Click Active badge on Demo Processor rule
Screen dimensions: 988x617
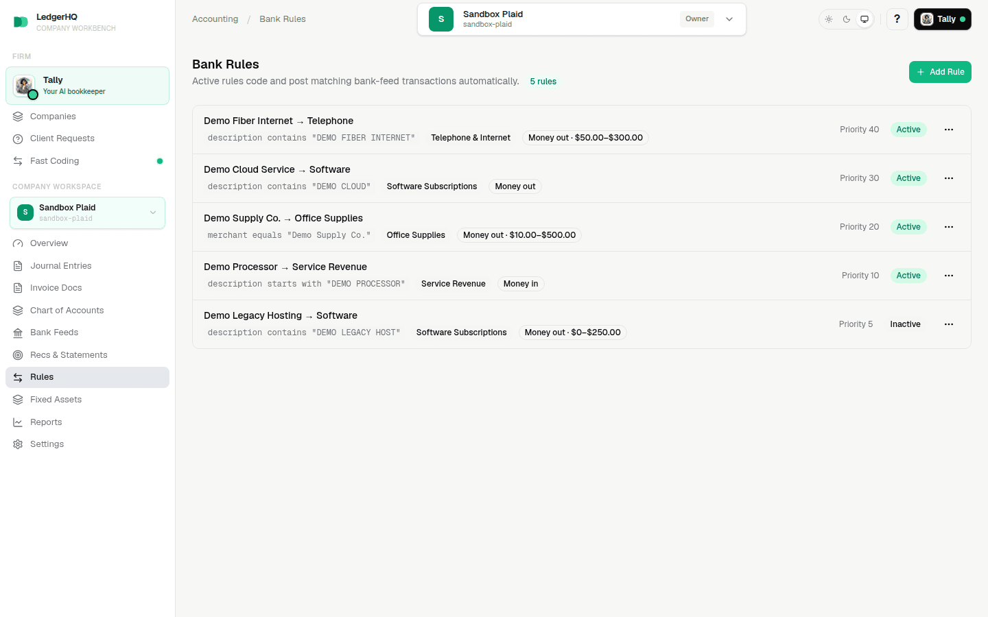click(908, 276)
